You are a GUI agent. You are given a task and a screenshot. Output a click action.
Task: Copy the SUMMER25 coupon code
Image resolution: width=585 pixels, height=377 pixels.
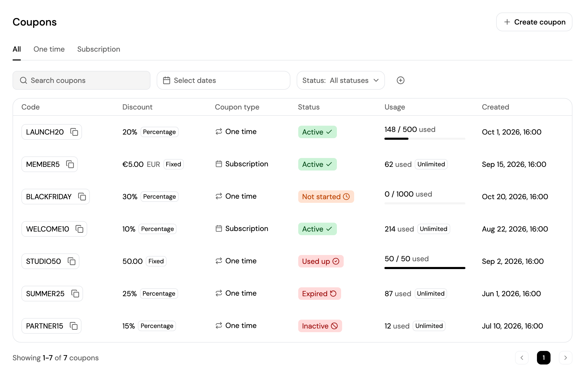(x=75, y=294)
